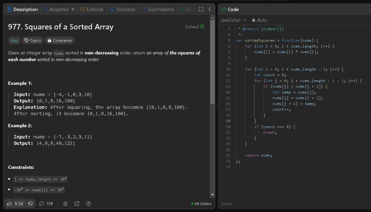Click the 68 Online indicator

point(201,203)
